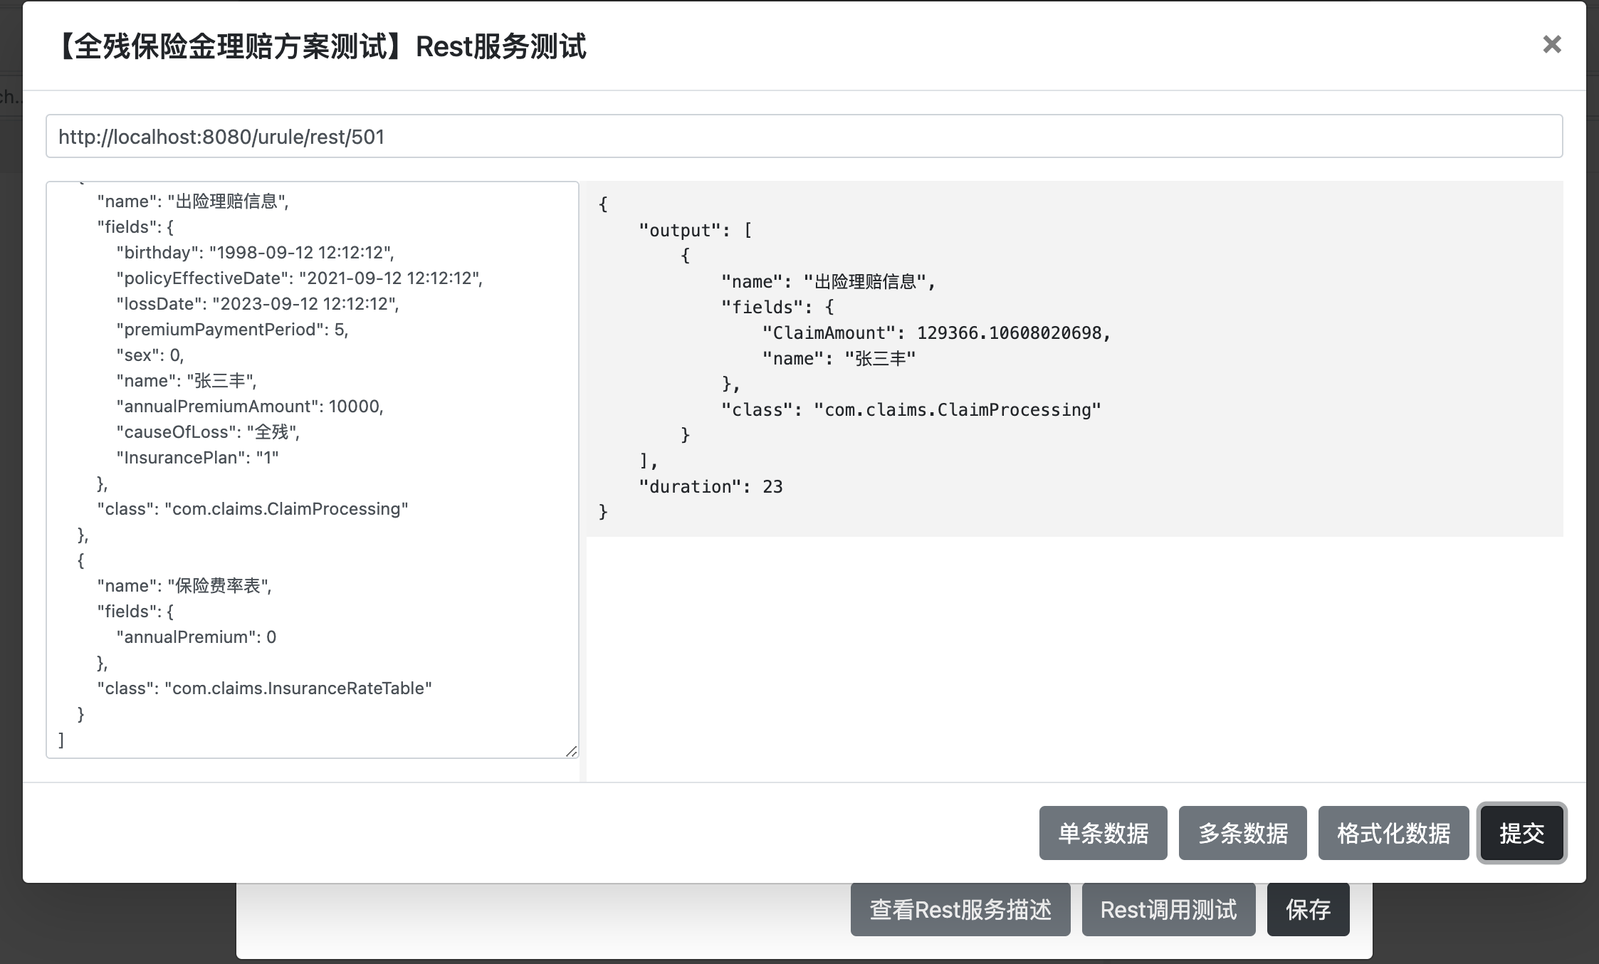Click the duration value in response
Screen dimensions: 1599x964
[x=772, y=487]
